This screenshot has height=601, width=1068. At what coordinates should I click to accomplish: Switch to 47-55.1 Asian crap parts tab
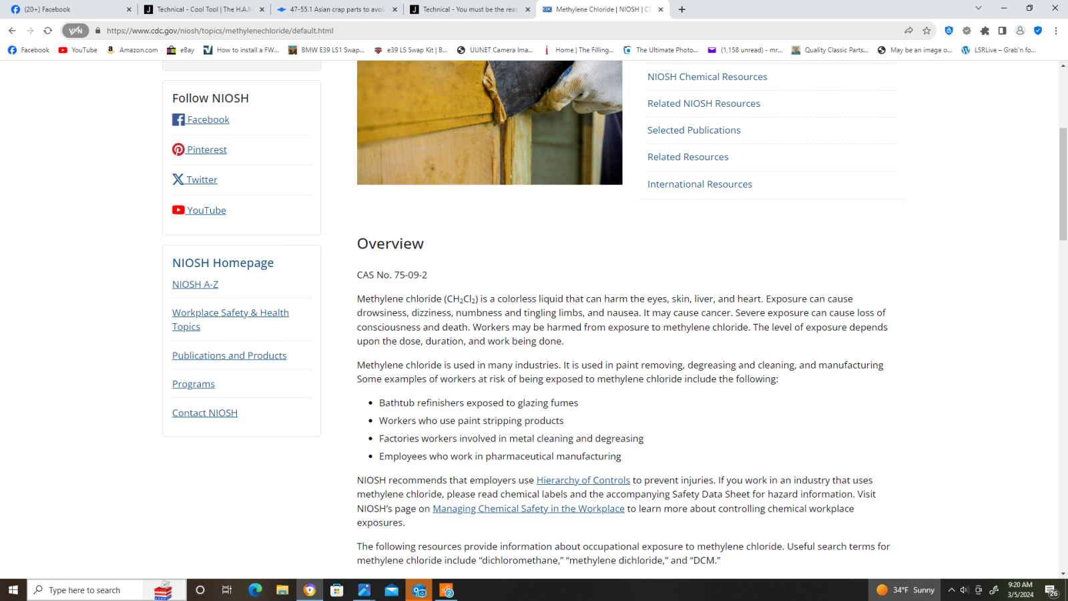[336, 9]
